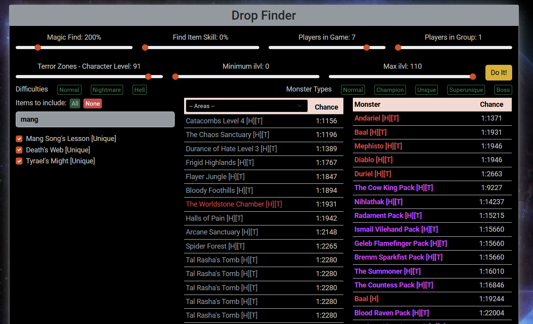
Task: Click the item search field containing mang
Action: 95,119
